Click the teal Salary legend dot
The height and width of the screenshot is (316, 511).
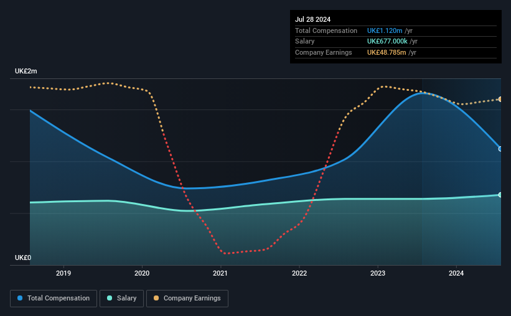point(110,298)
